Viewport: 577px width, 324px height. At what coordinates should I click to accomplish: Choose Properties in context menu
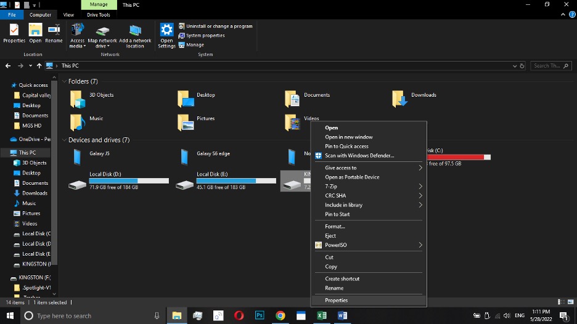tap(369, 300)
